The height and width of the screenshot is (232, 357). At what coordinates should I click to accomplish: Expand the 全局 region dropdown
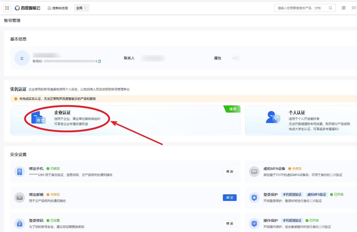point(82,8)
